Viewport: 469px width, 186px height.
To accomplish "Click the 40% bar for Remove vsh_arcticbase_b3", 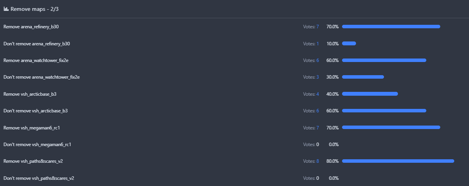I will tap(370, 94).
